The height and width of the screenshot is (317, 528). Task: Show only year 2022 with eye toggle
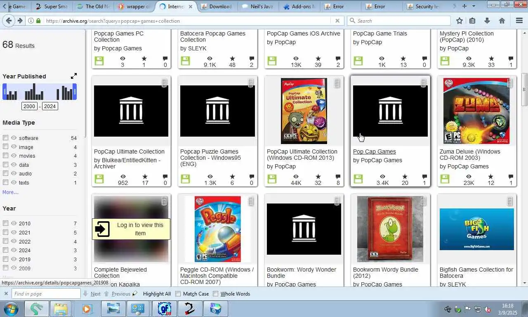click(x=14, y=241)
